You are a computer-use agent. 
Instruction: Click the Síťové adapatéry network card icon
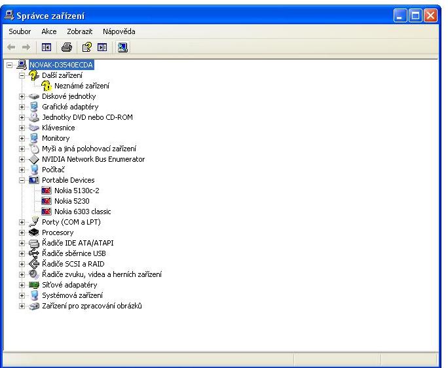click(x=34, y=285)
